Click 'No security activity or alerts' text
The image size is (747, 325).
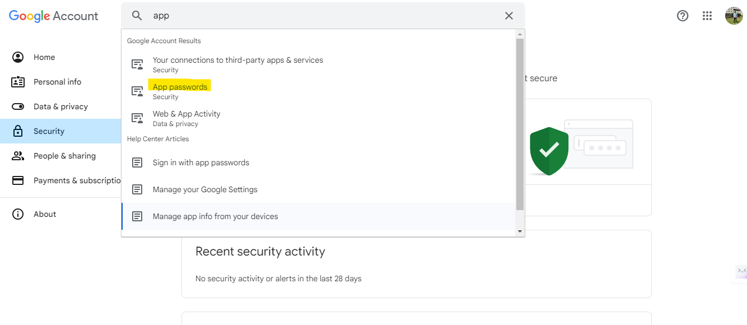(x=278, y=278)
